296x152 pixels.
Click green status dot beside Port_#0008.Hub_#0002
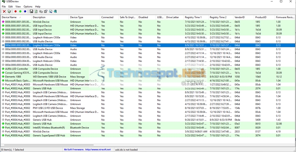click(x=3, y=136)
